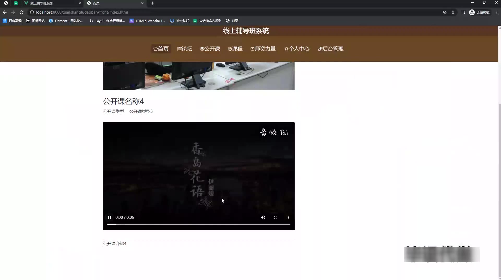
Task: Click the 公开课类型: label
Action: pyautogui.click(x=114, y=112)
